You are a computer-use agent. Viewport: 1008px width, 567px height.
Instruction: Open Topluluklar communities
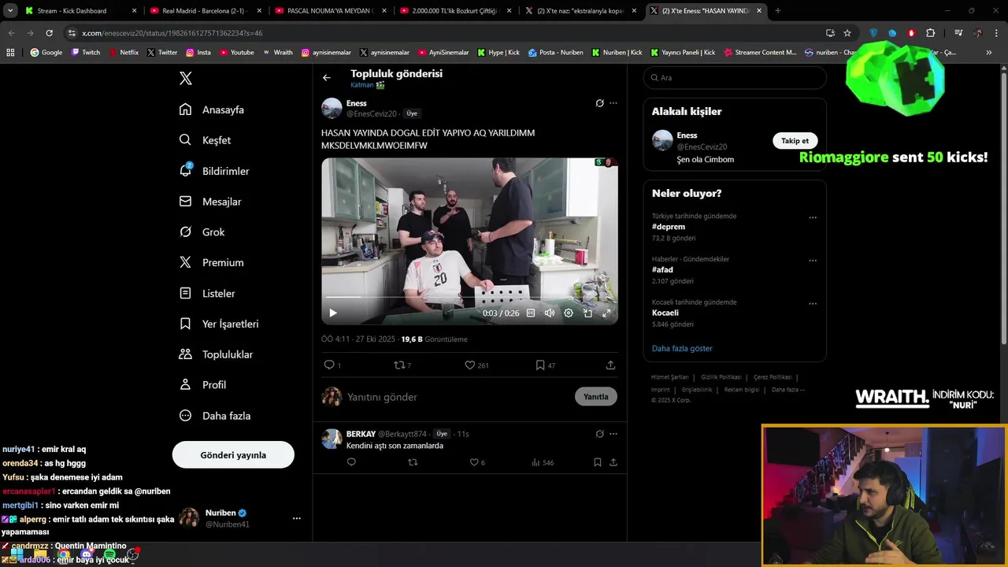coord(216,354)
